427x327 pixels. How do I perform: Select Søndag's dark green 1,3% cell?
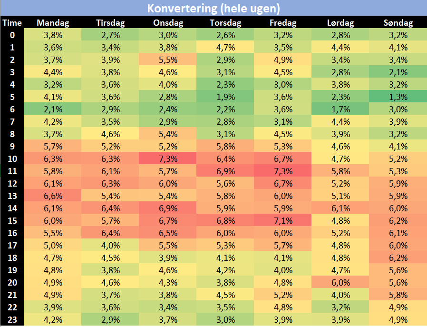pyautogui.click(x=398, y=96)
